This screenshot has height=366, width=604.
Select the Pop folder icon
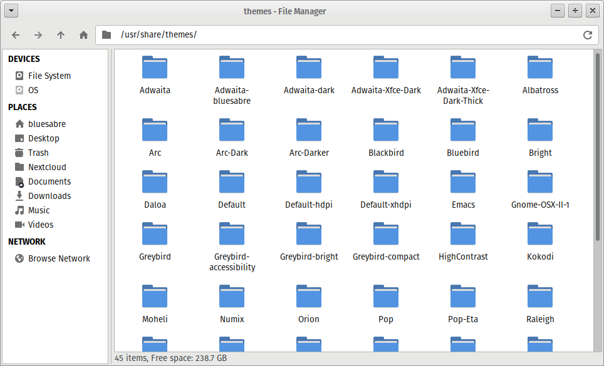(x=386, y=297)
